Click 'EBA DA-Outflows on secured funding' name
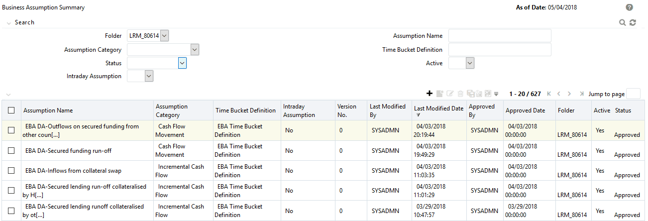Viewport: 648px width, 221px height. point(81,130)
